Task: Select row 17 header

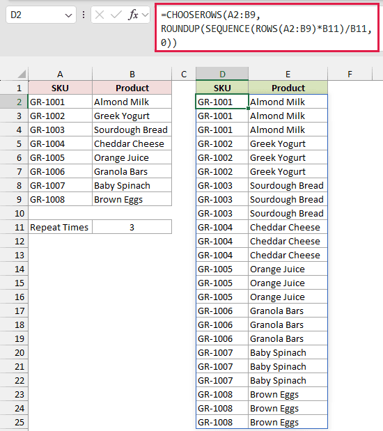Action: [14, 311]
